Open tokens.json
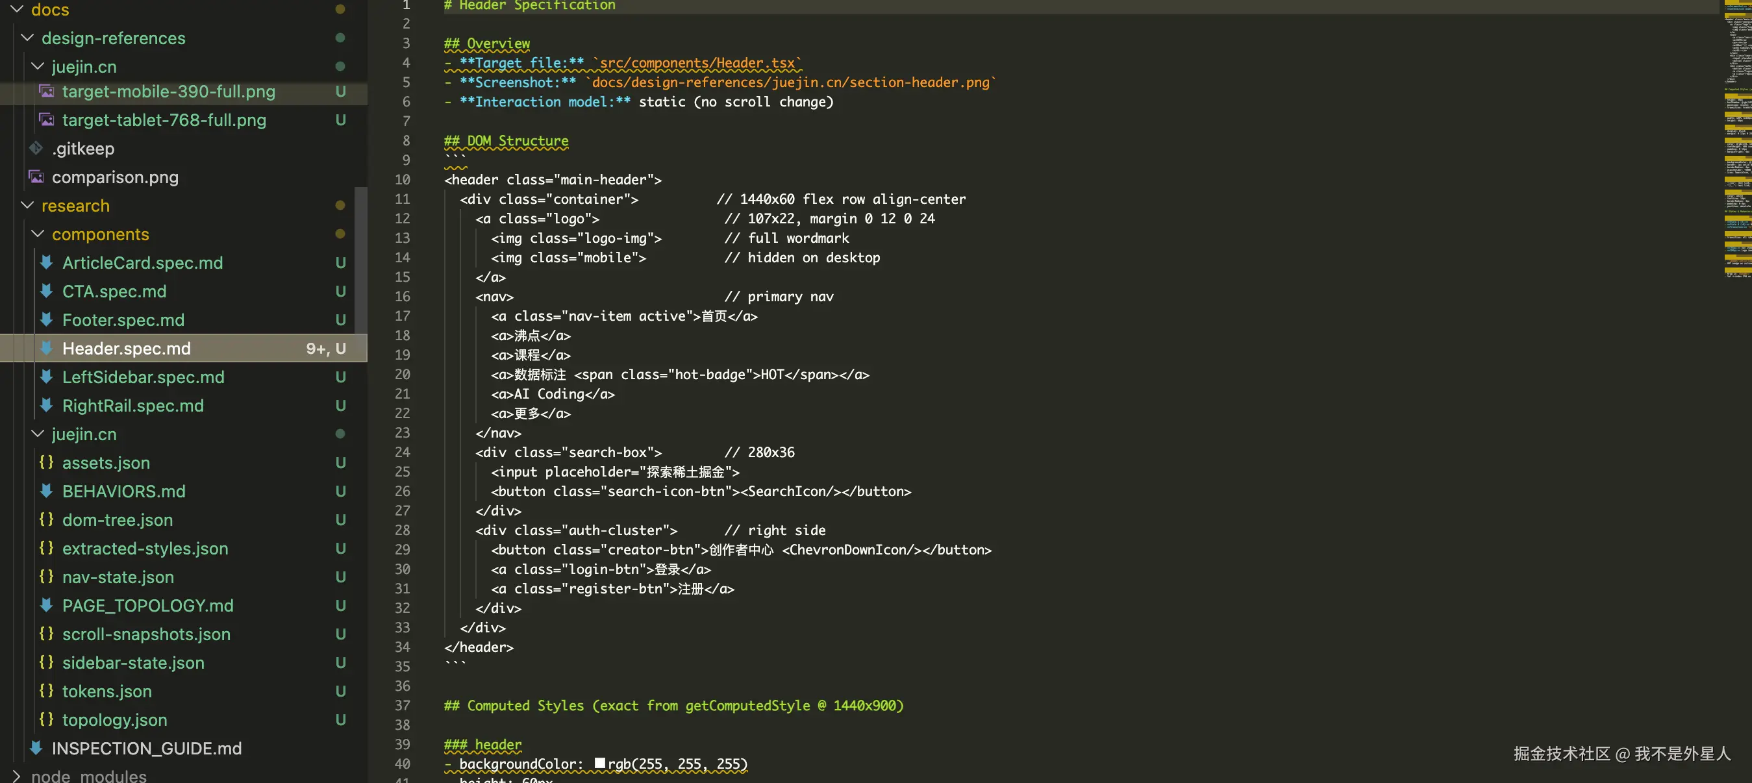The image size is (1752, 783). [x=106, y=691]
